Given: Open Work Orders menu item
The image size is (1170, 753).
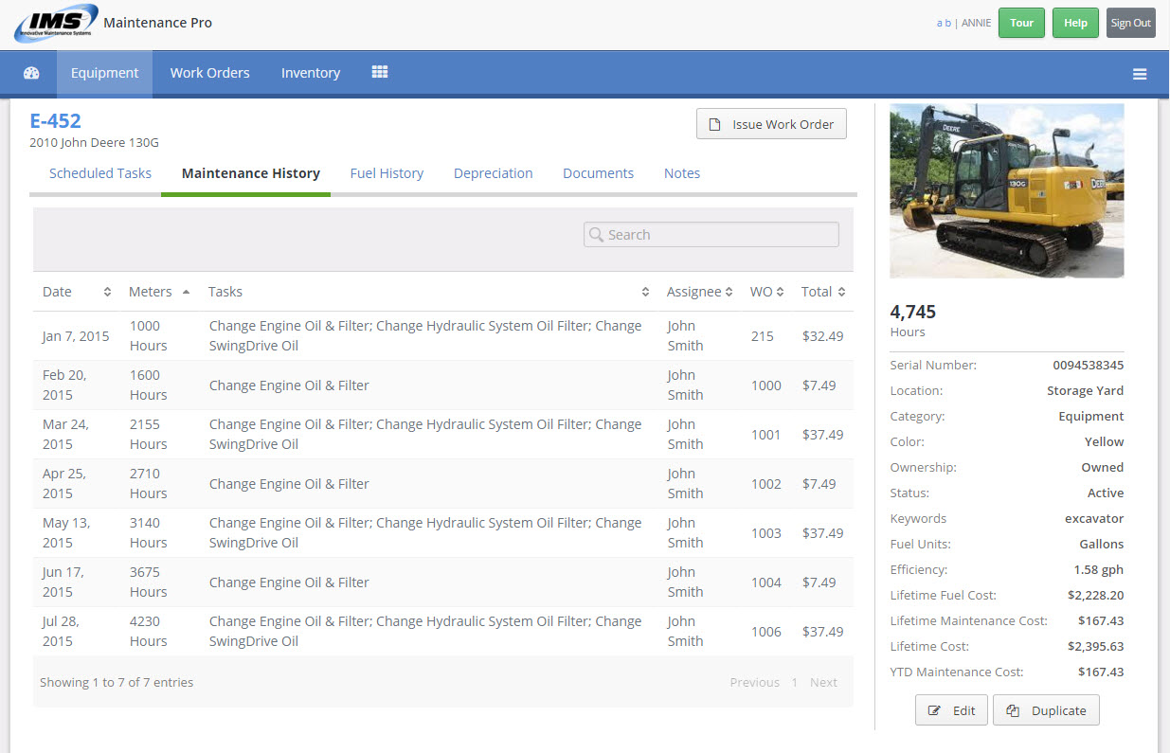Looking at the screenshot, I should pyautogui.click(x=209, y=73).
